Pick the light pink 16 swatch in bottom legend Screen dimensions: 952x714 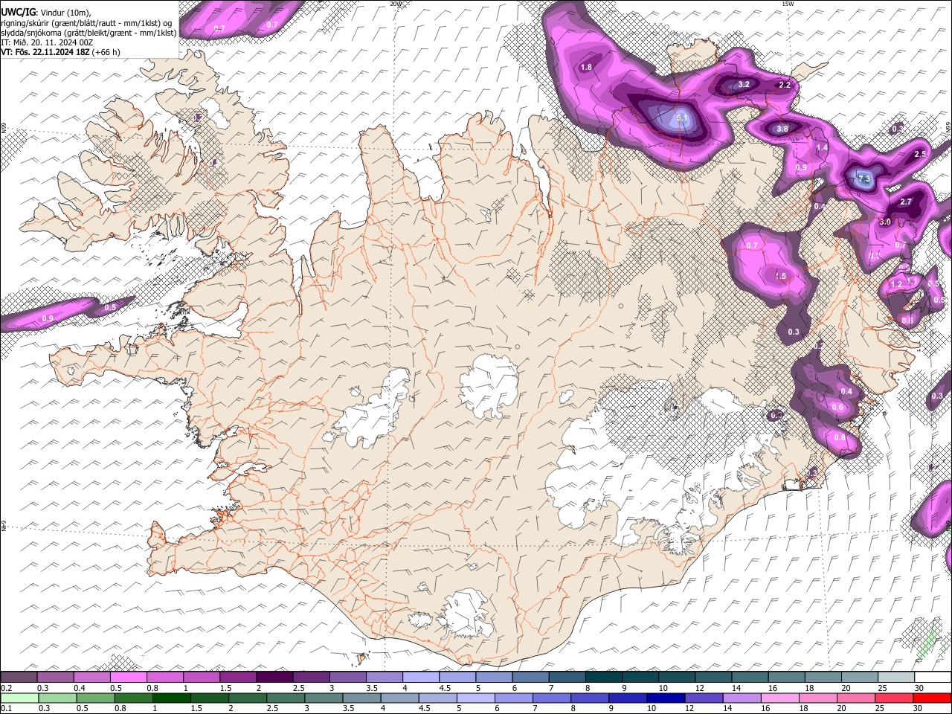[779, 698]
